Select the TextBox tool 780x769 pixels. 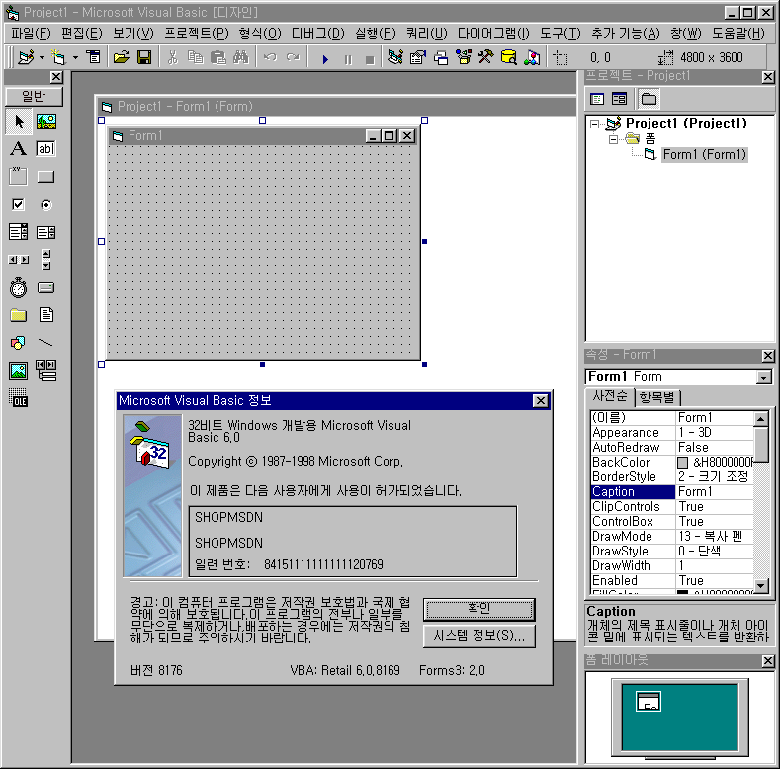(46, 148)
